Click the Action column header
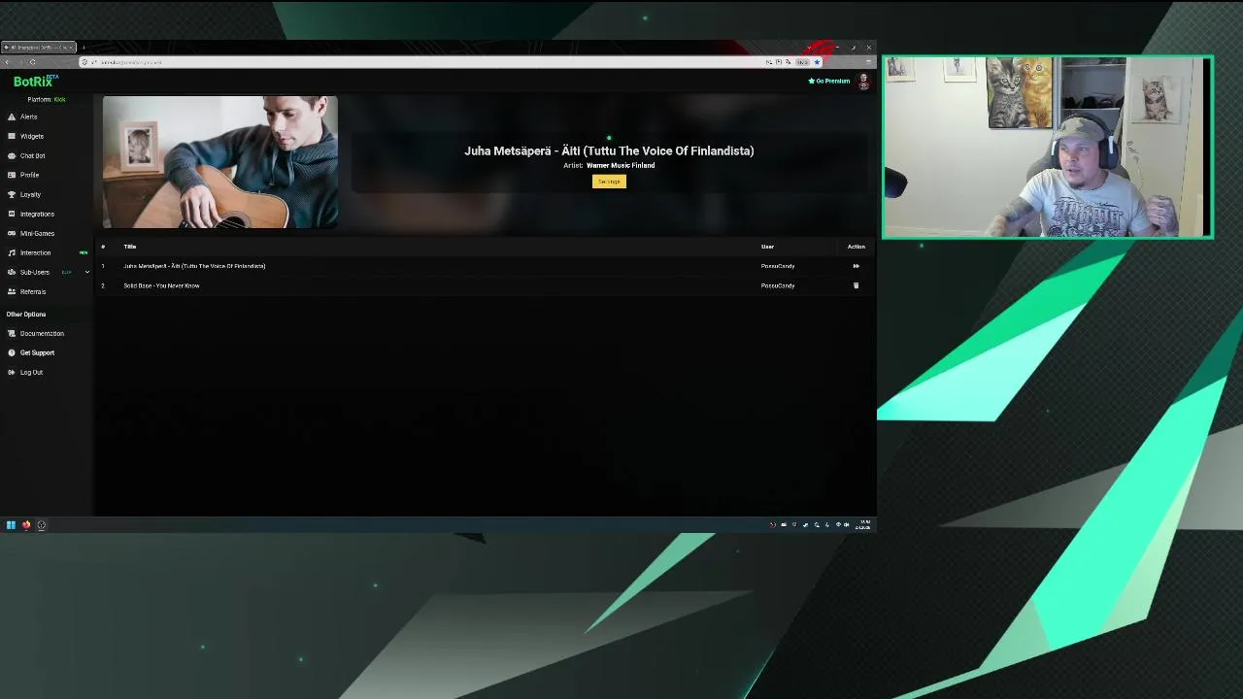The height and width of the screenshot is (699, 1243). click(856, 247)
